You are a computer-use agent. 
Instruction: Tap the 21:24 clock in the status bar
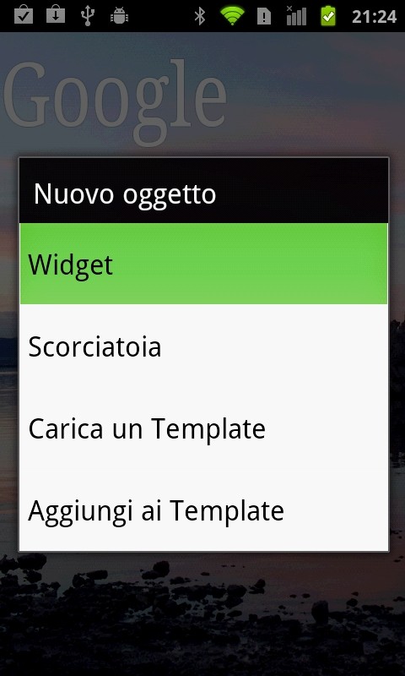pos(374,16)
